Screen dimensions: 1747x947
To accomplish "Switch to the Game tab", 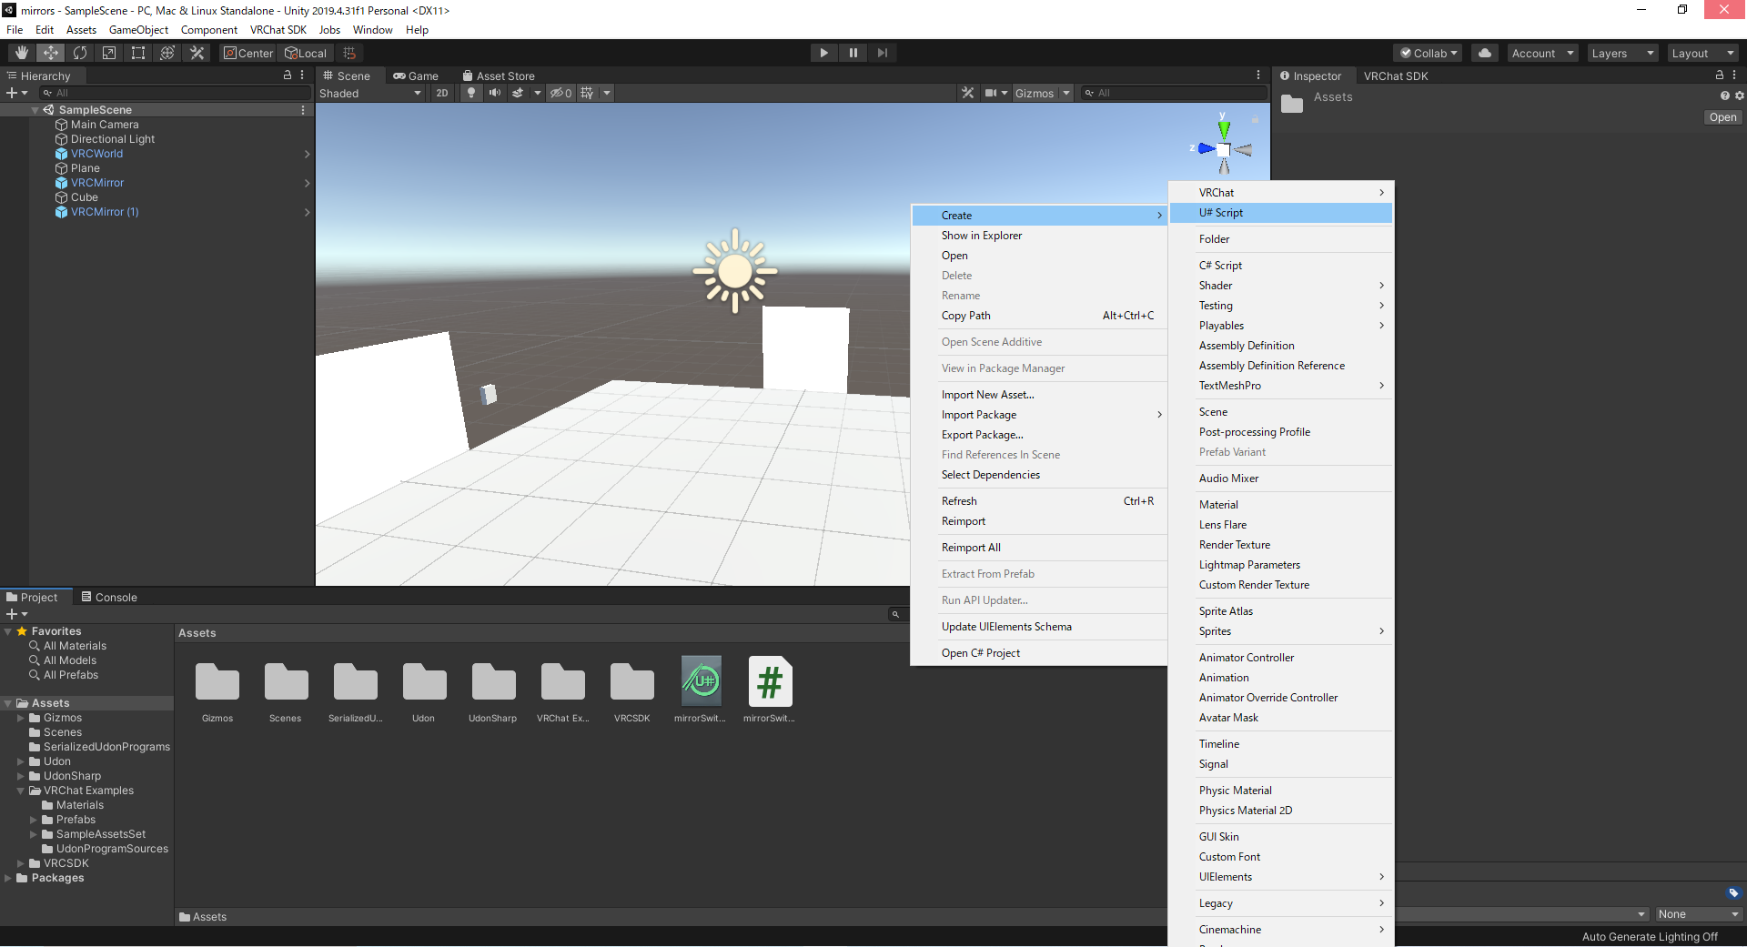I will pos(416,76).
